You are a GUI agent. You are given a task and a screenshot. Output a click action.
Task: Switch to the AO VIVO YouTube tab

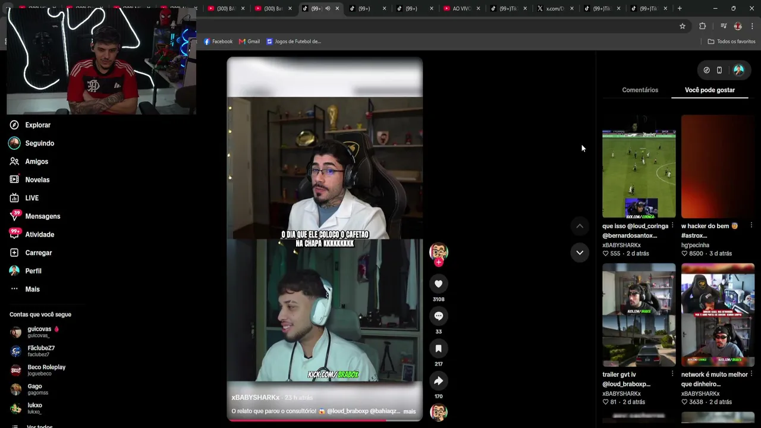[x=461, y=8]
